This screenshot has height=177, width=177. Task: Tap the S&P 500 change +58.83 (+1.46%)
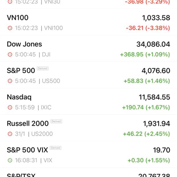[147, 81]
